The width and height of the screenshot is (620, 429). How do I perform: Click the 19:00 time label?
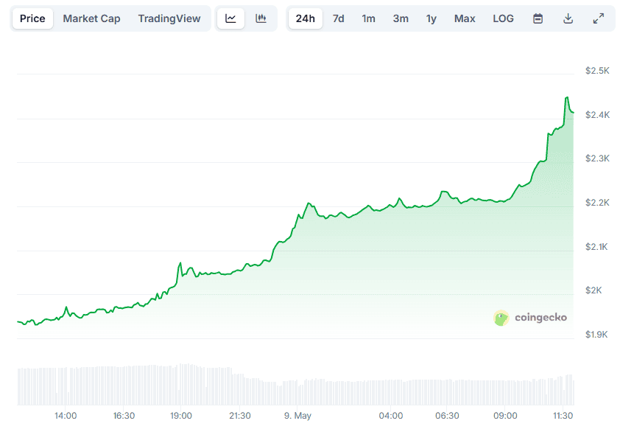pos(181,416)
